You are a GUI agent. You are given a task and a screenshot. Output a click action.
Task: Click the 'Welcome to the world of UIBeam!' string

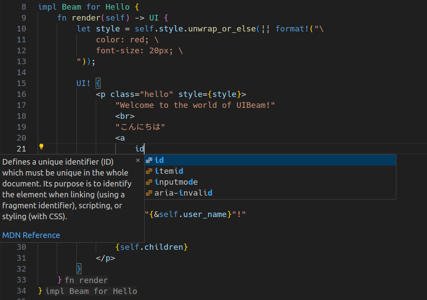coord(195,105)
